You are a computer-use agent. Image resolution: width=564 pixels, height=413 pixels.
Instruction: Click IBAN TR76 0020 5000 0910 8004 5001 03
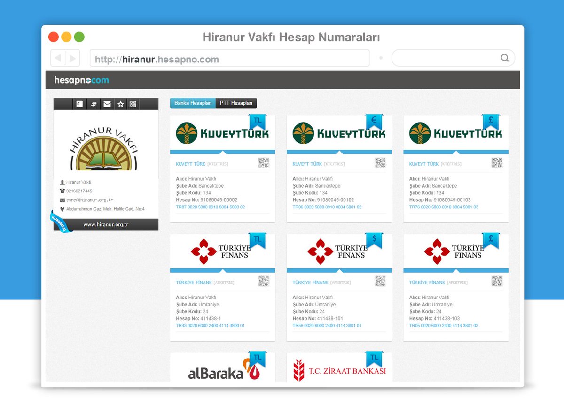pyautogui.click(x=444, y=207)
